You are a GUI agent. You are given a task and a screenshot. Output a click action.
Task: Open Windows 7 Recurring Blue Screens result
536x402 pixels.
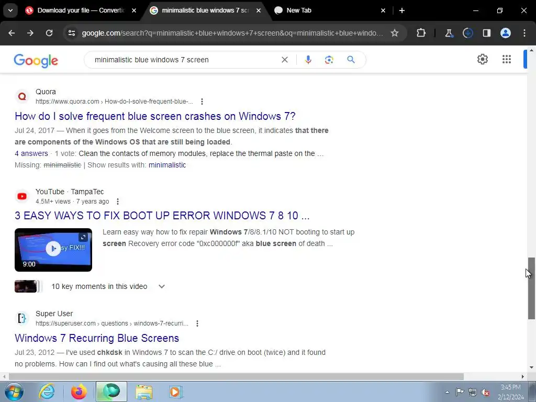97,338
